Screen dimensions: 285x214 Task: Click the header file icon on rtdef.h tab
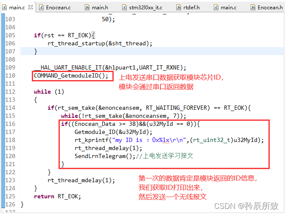pyautogui.click(x=179, y=8)
